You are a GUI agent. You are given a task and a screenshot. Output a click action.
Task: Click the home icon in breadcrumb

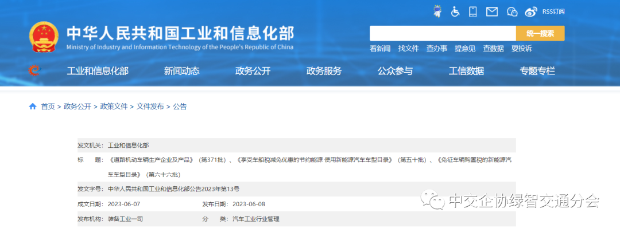(x=33, y=107)
